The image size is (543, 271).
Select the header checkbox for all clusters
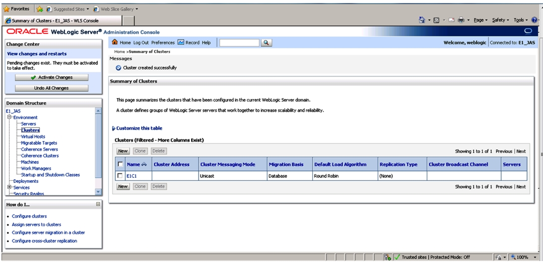tap(120, 164)
